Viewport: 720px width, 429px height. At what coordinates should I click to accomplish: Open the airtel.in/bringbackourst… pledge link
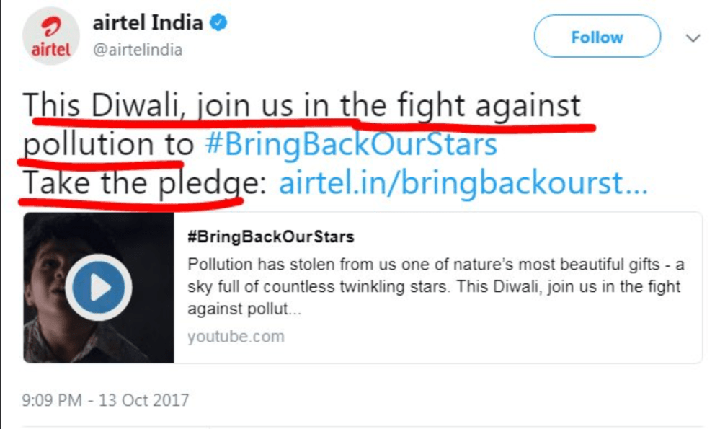pos(463,185)
